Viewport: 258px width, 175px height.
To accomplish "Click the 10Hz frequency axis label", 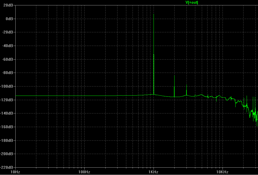I will [x=15, y=172].
